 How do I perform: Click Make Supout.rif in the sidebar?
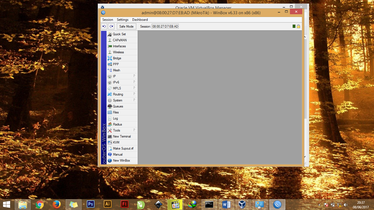click(122, 148)
